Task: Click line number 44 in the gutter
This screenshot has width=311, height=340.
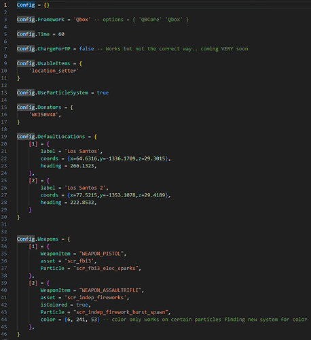Action: (x=4, y=320)
